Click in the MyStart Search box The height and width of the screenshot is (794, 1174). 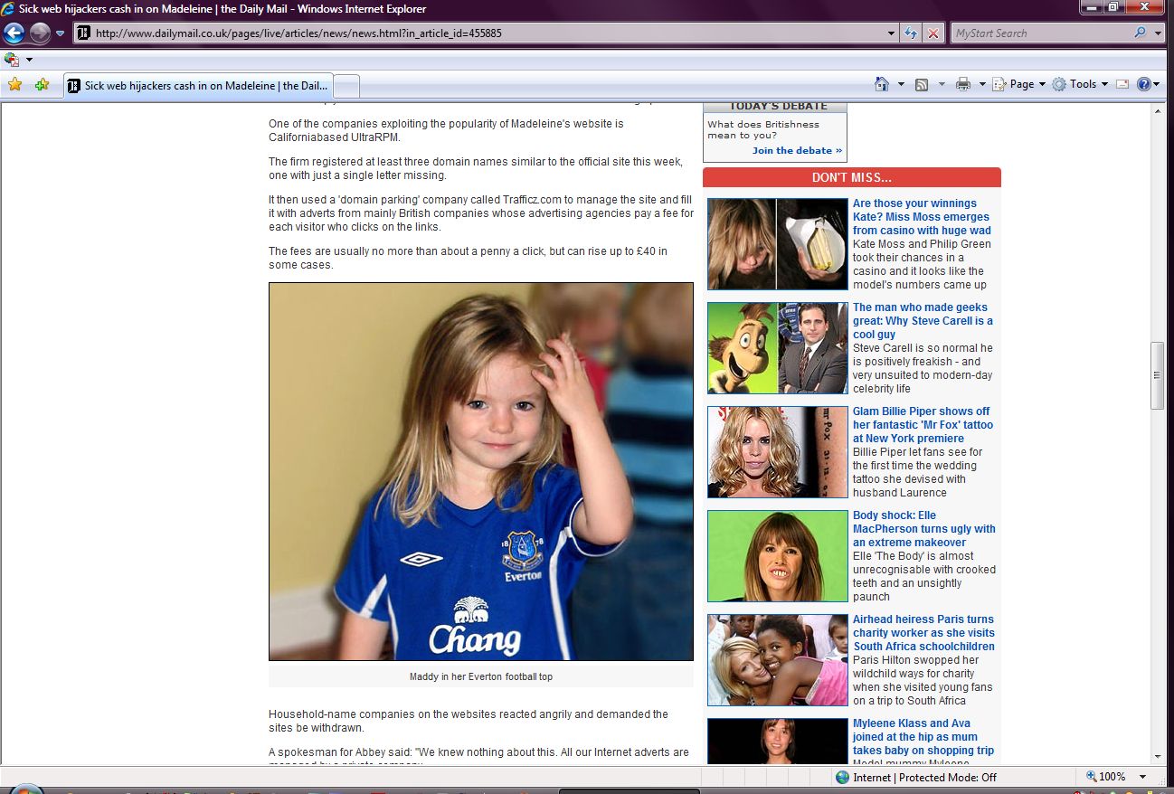[x=1040, y=33]
